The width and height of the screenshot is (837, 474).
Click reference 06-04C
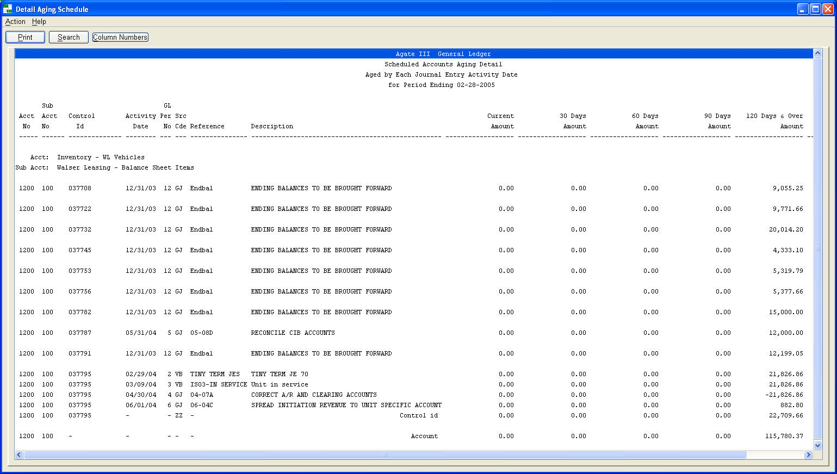tap(201, 405)
